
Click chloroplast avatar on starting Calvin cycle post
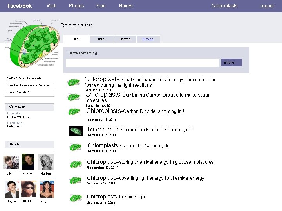pos(76,147)
